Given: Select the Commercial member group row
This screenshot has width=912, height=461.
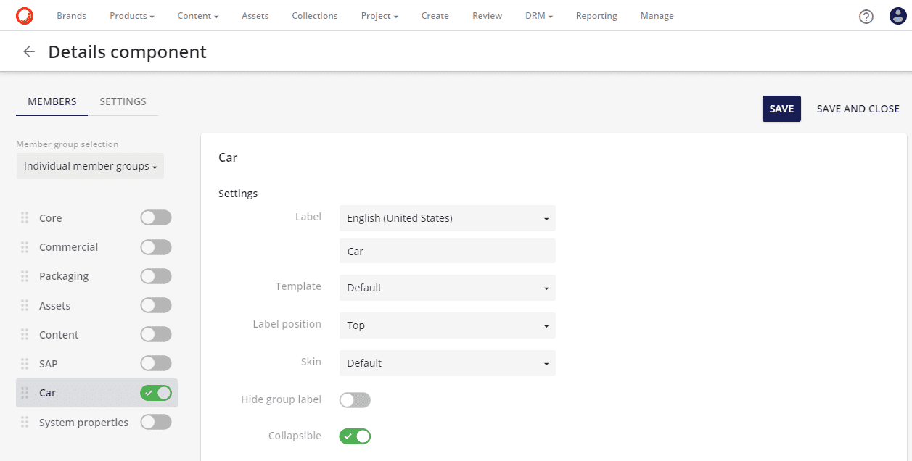Looking at the screenshot, I should tap(96, 246).
